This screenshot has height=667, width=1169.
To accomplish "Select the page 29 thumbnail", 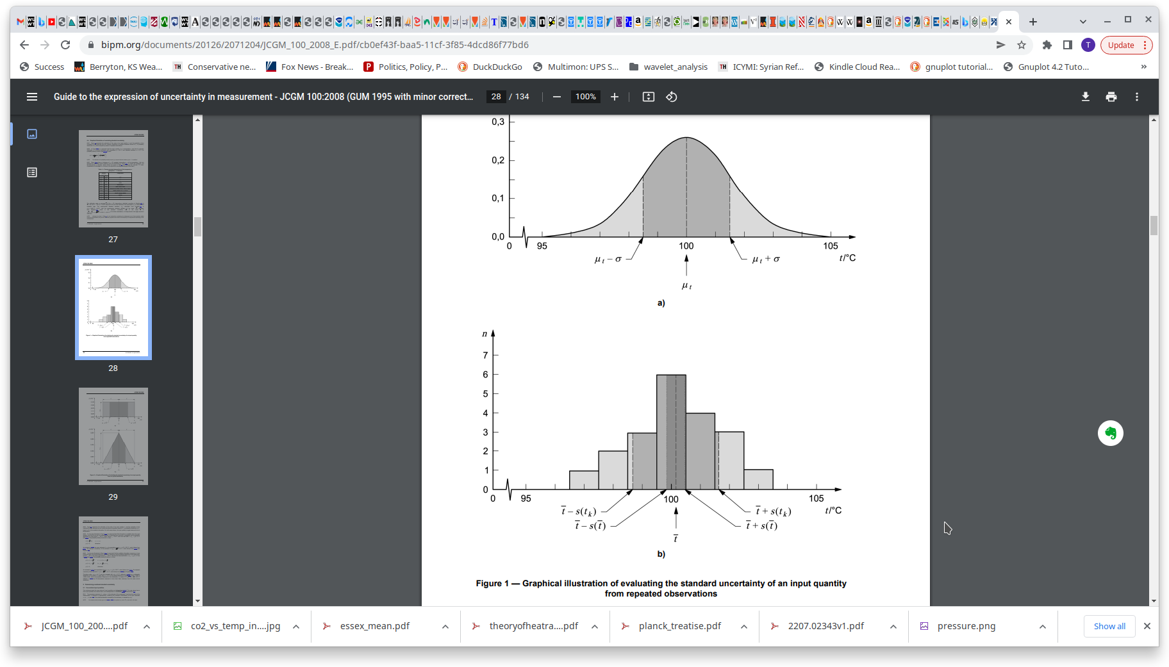I will click(113, 436).
